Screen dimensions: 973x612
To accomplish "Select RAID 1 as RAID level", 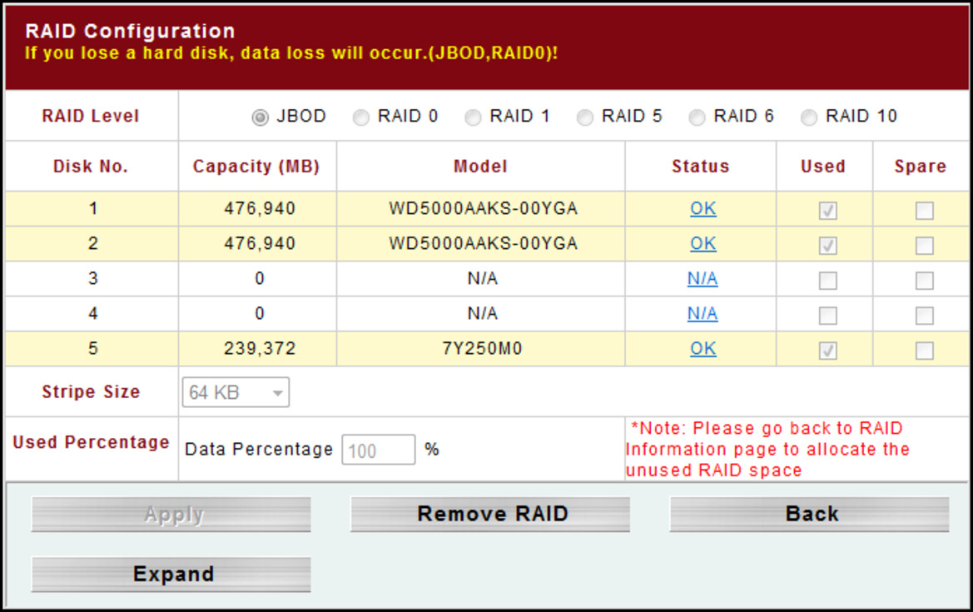I will 473,118.
